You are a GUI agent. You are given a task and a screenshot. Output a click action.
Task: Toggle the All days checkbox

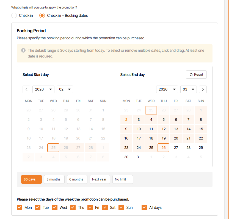[144, 207]
